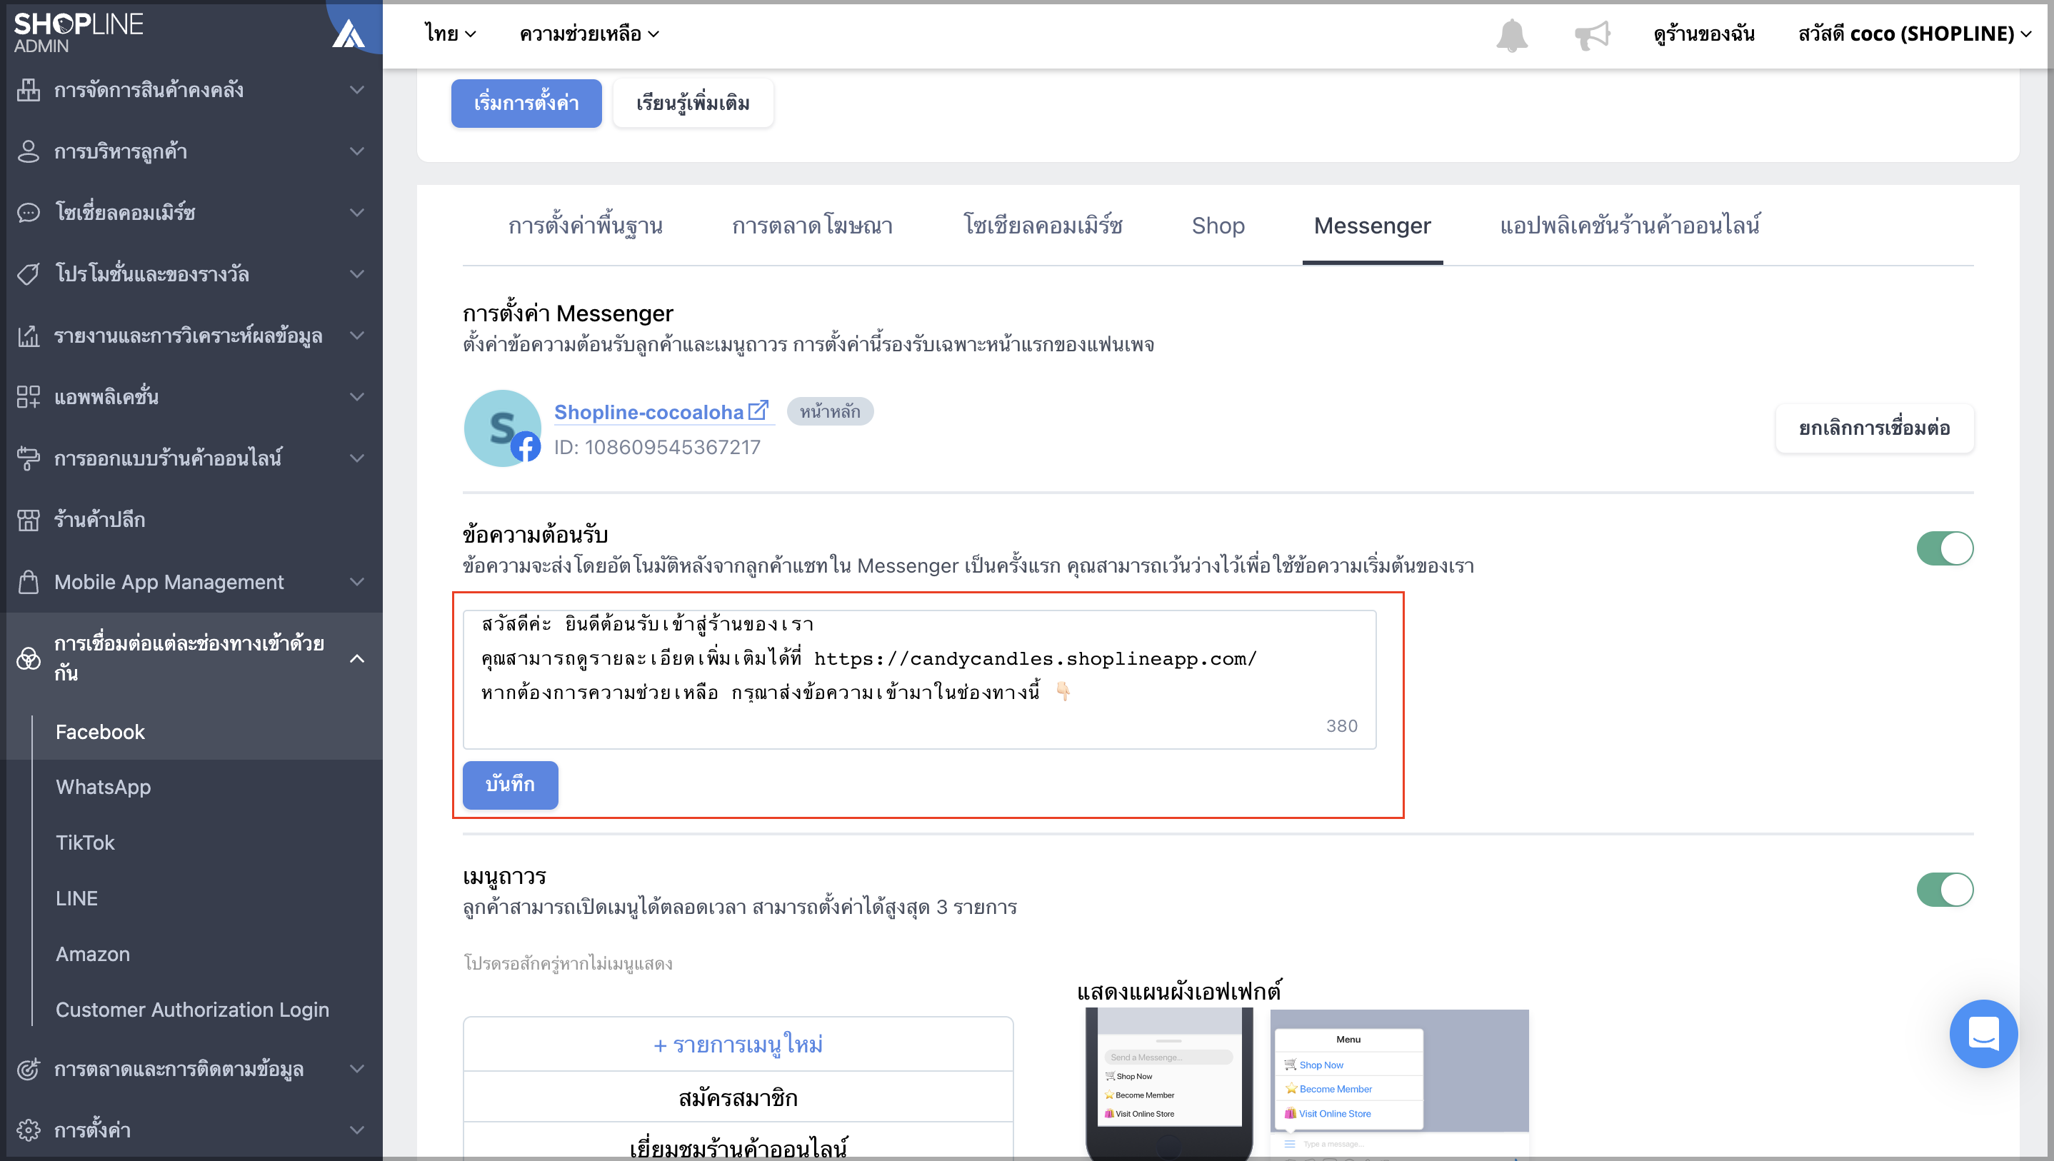
Task: Expand the การออกแบบร้านค้าออนไลน์ menu
Action: point(191,458)
